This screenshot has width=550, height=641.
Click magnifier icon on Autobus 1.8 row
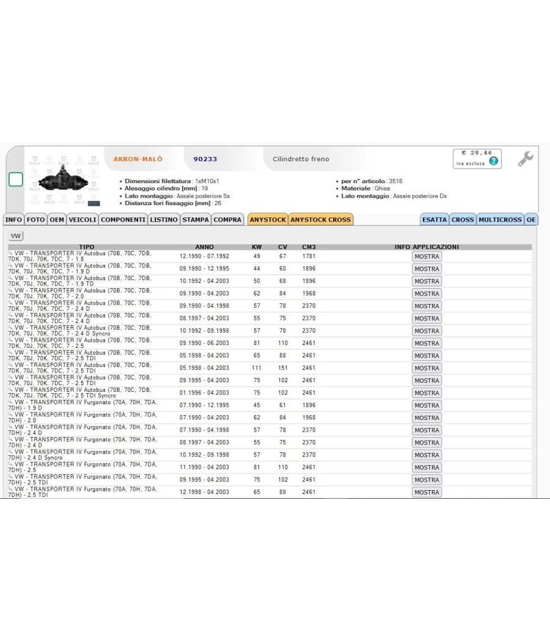pos(10,253)
